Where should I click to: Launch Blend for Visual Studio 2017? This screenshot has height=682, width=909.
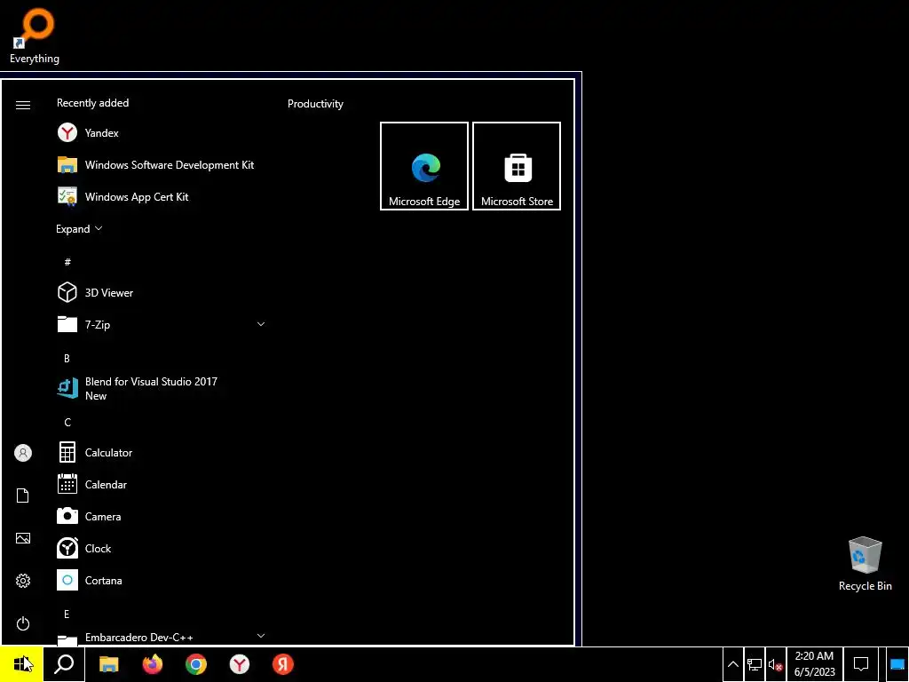tap(162, 389)
